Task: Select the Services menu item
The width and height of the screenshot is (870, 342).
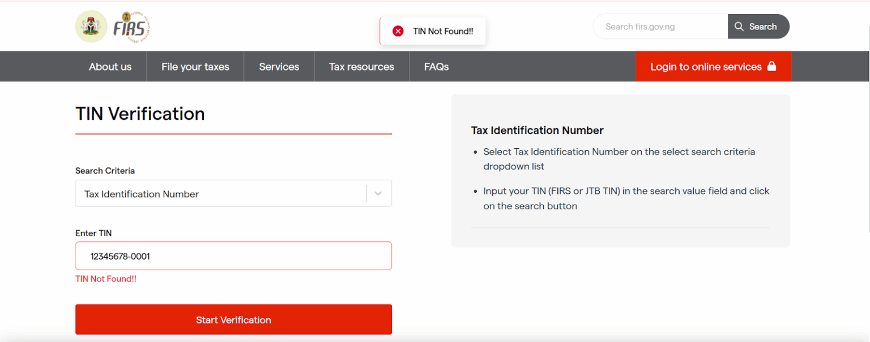Action: (x=279, y=66)
